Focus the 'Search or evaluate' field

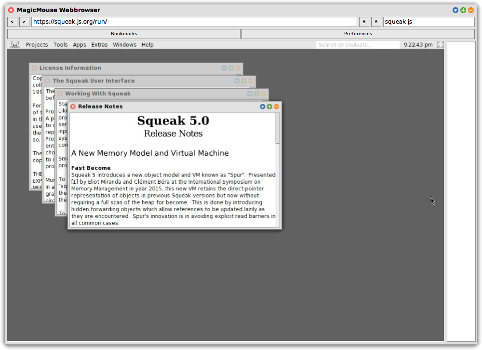pos(358,45)
